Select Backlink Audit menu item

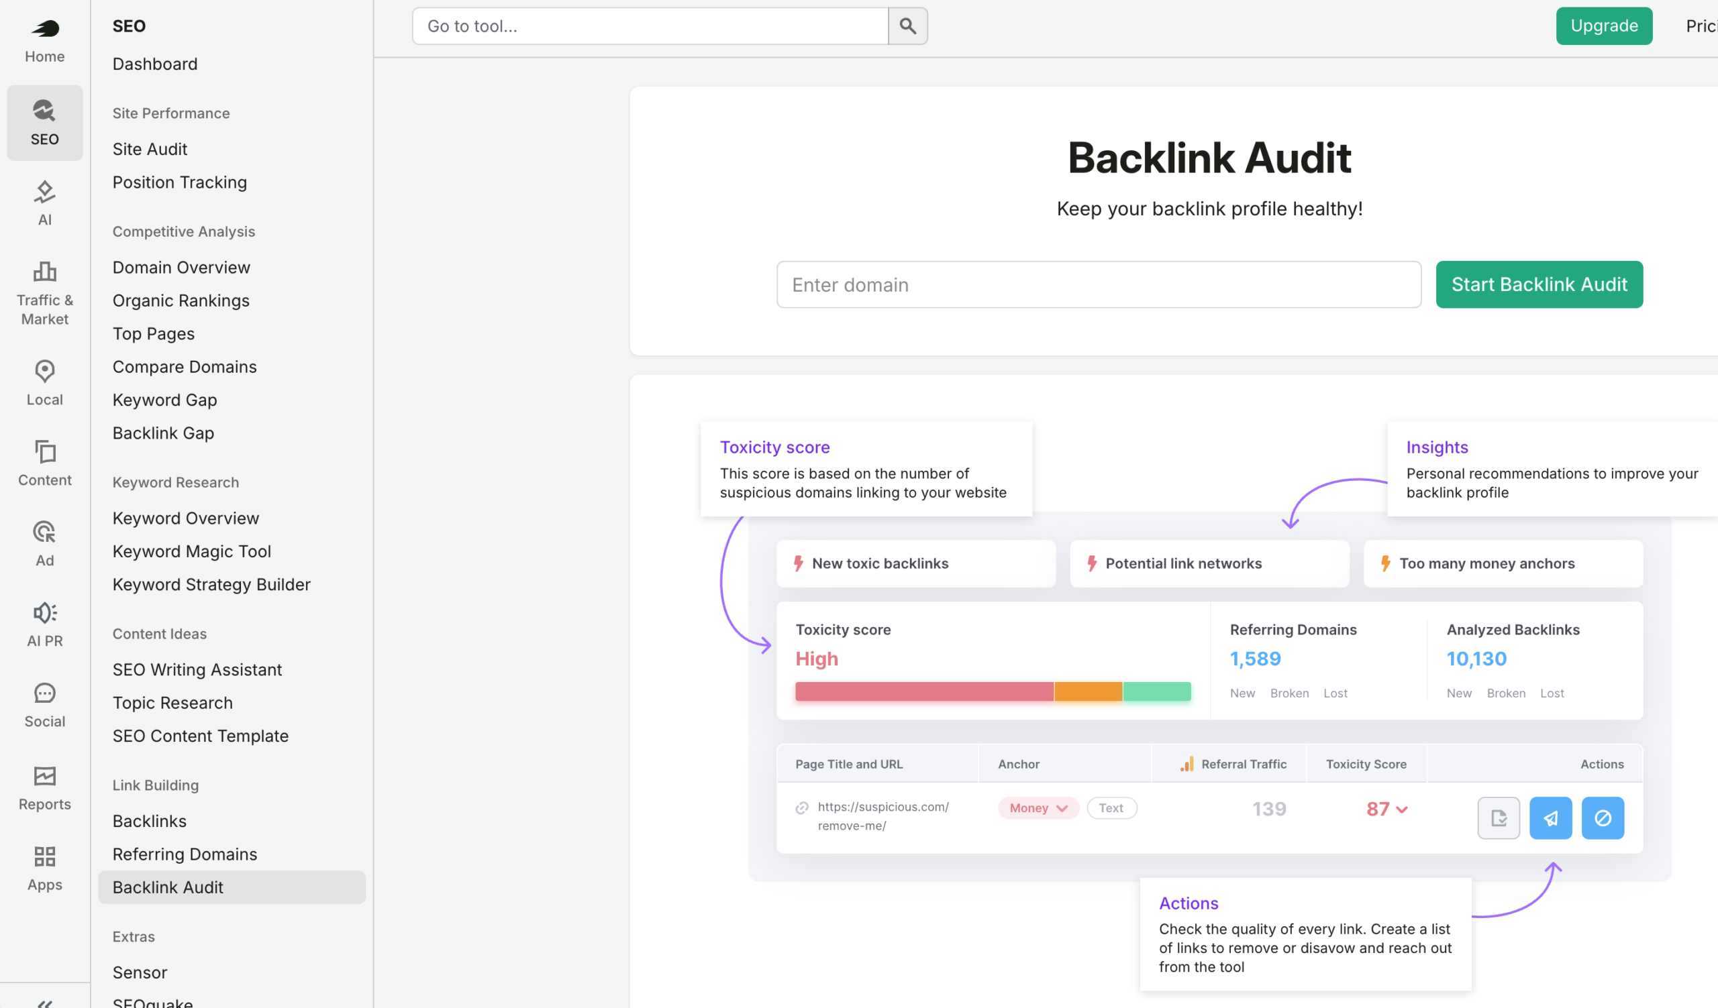pos(232,887)
